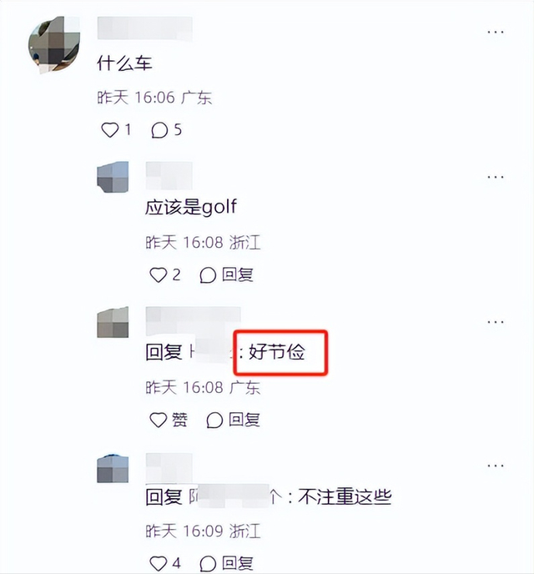Click 回复 text under "好节俭" reply
The image size is (534, 574).
click(x=244, y=420)
